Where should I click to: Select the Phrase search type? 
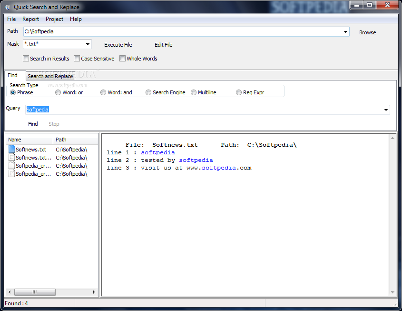[x=13, y=92]
